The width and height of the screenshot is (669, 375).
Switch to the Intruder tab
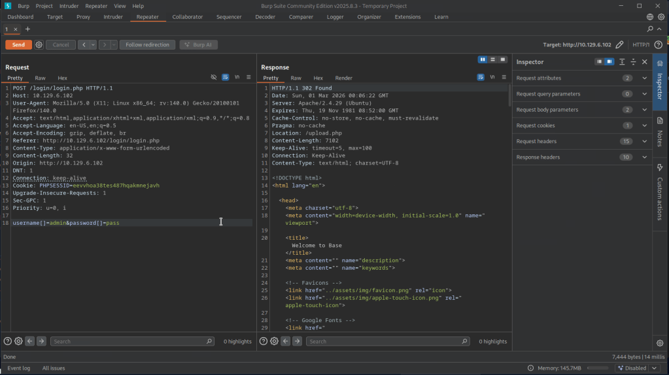click(112, 17)
